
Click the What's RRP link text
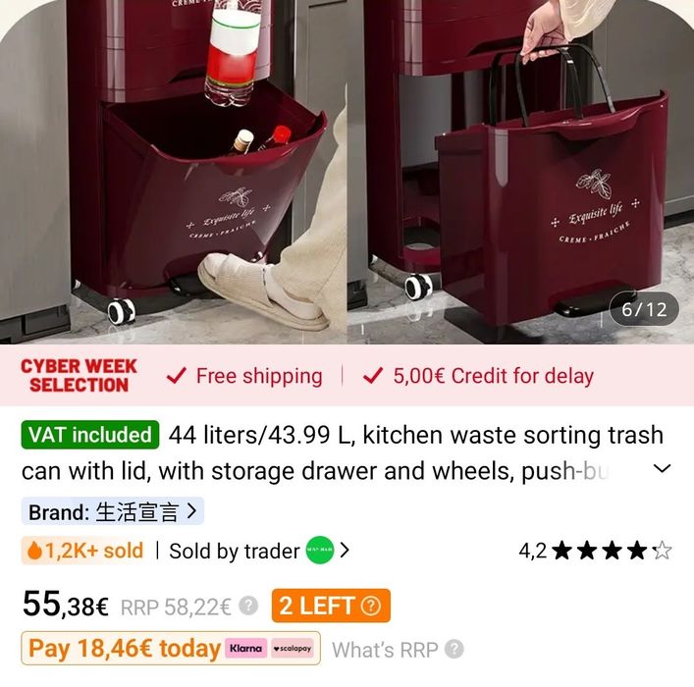pos(385,650)
